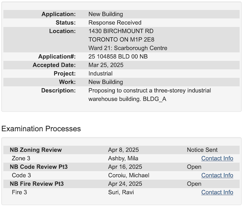Click the 1430 BIRCHMOUNT RD address text

click(121, 31)
